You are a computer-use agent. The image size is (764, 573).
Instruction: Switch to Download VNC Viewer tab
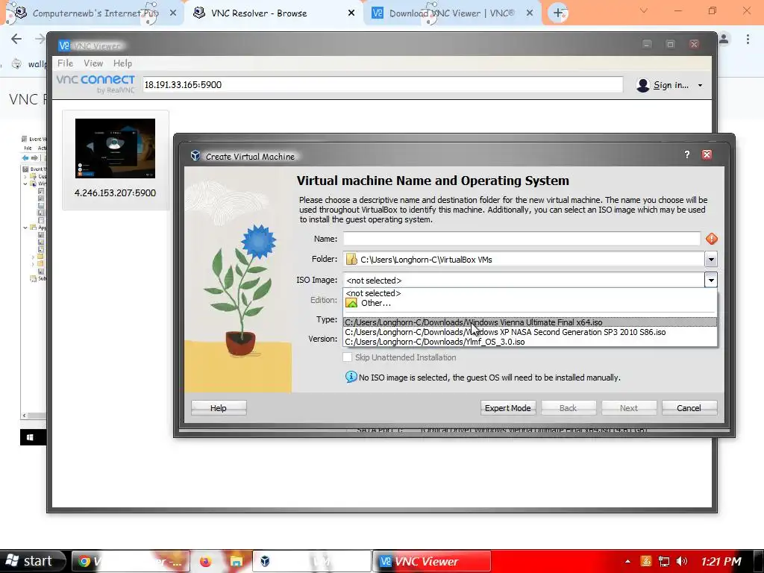coord(451,13)
